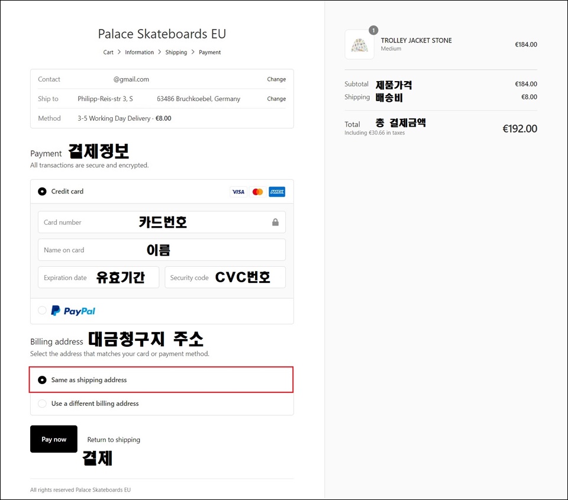Click the 63486 Bruchkoebel, Germany address text

click(x=199, y=99)
